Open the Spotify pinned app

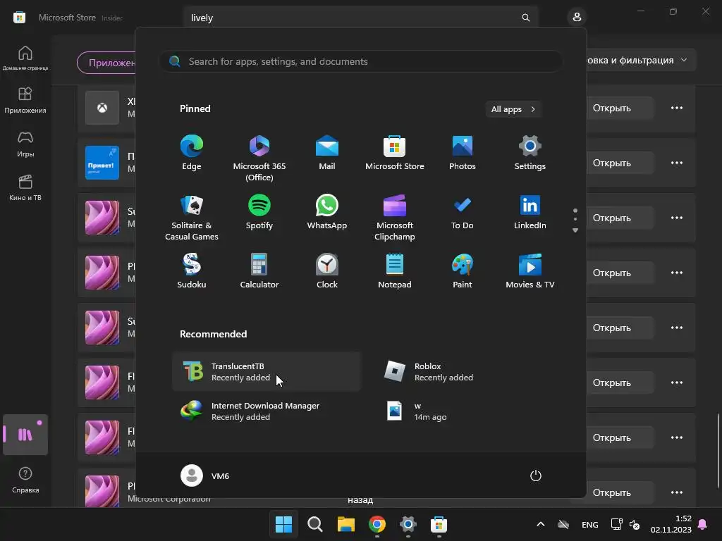click(259, 212)
